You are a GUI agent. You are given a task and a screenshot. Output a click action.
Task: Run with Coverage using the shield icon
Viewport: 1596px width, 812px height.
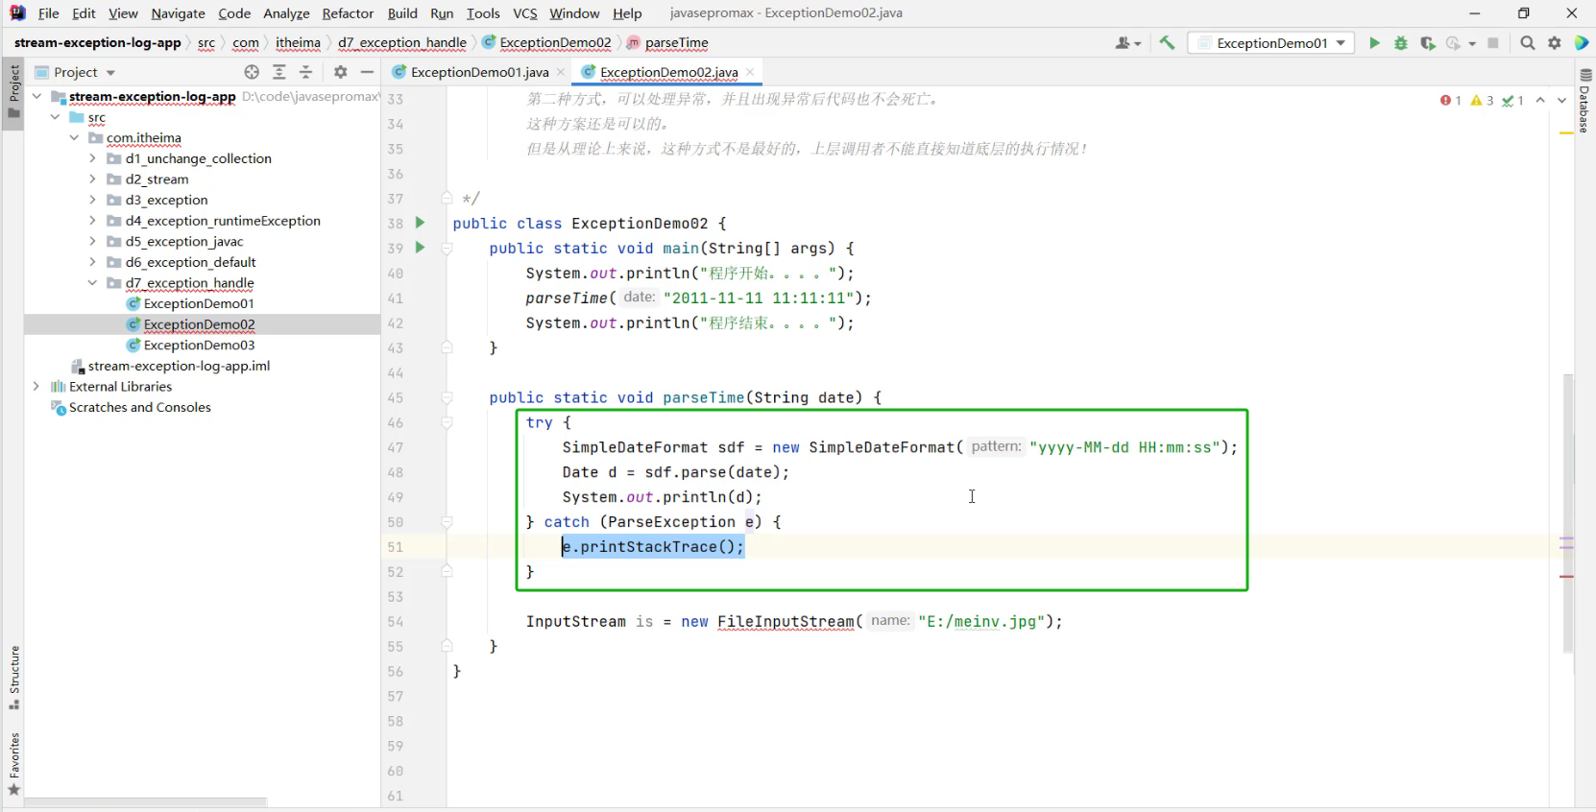click(1428, 43)
